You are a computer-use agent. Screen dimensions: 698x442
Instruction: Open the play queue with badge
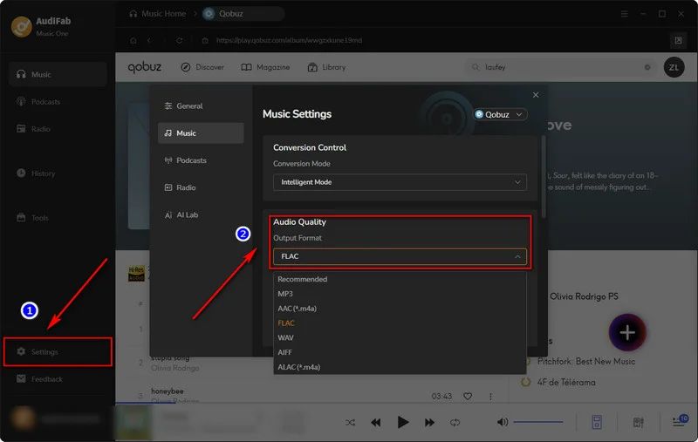[x=680, y=421]
